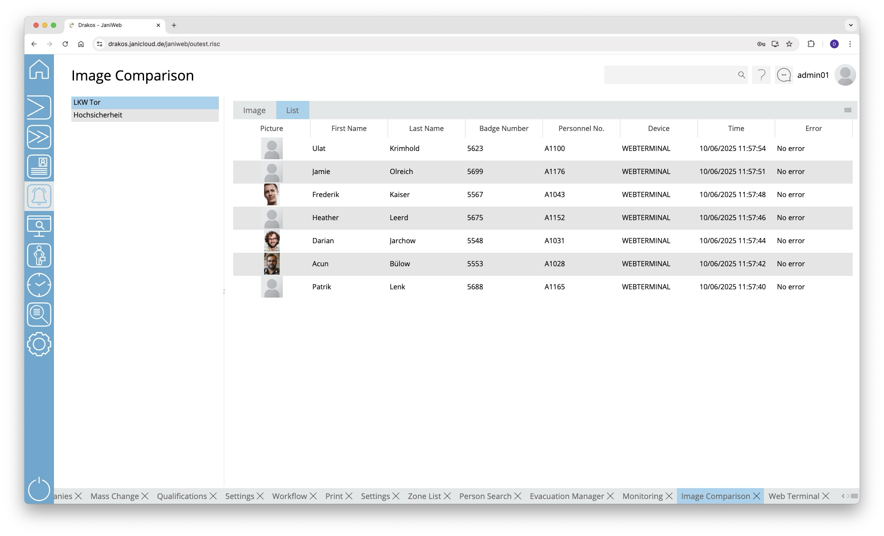Open the help question mark icon

[761, 75]
